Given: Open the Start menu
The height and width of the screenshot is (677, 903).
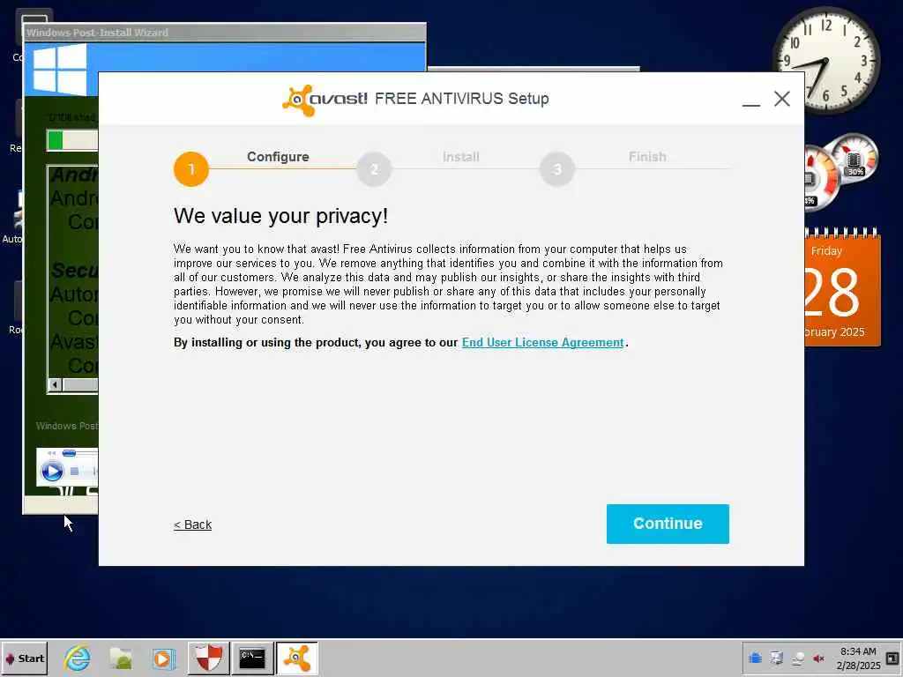Looking at the screenshot, I should click(x=24, y=658).
